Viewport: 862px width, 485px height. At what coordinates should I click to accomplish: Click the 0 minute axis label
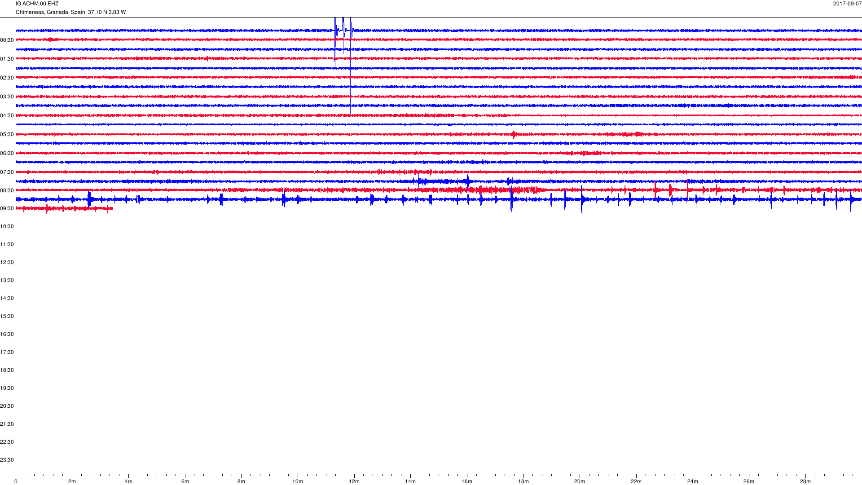point(16,481)
